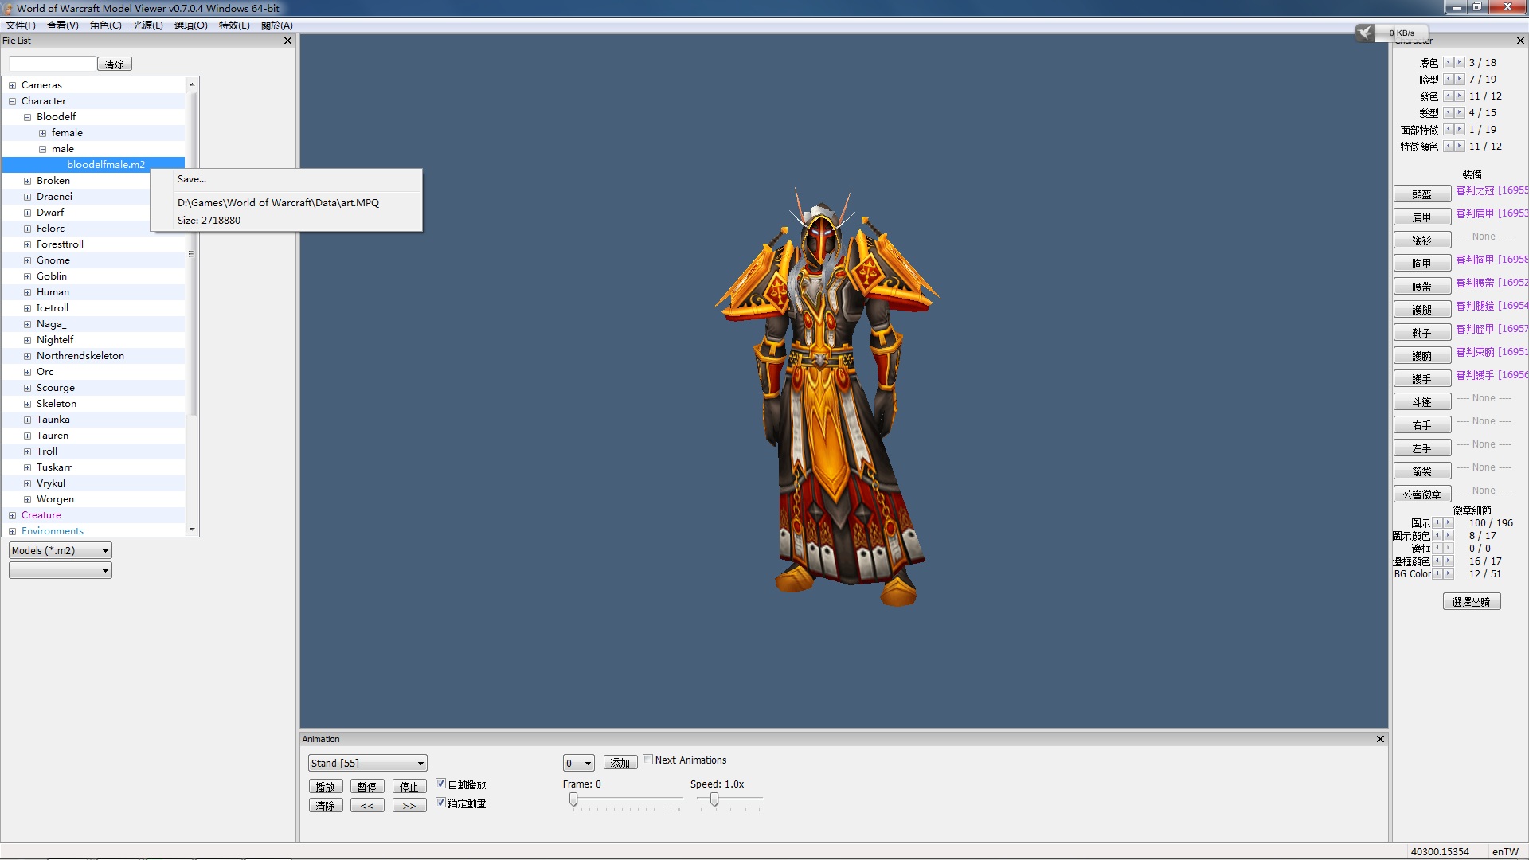
Task: Open the 選項(O) menu
Action: click(191, 25)
